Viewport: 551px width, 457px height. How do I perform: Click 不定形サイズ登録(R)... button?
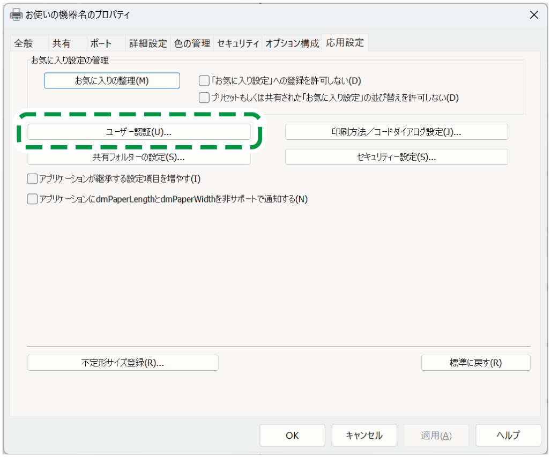click(x=123, y=363)
